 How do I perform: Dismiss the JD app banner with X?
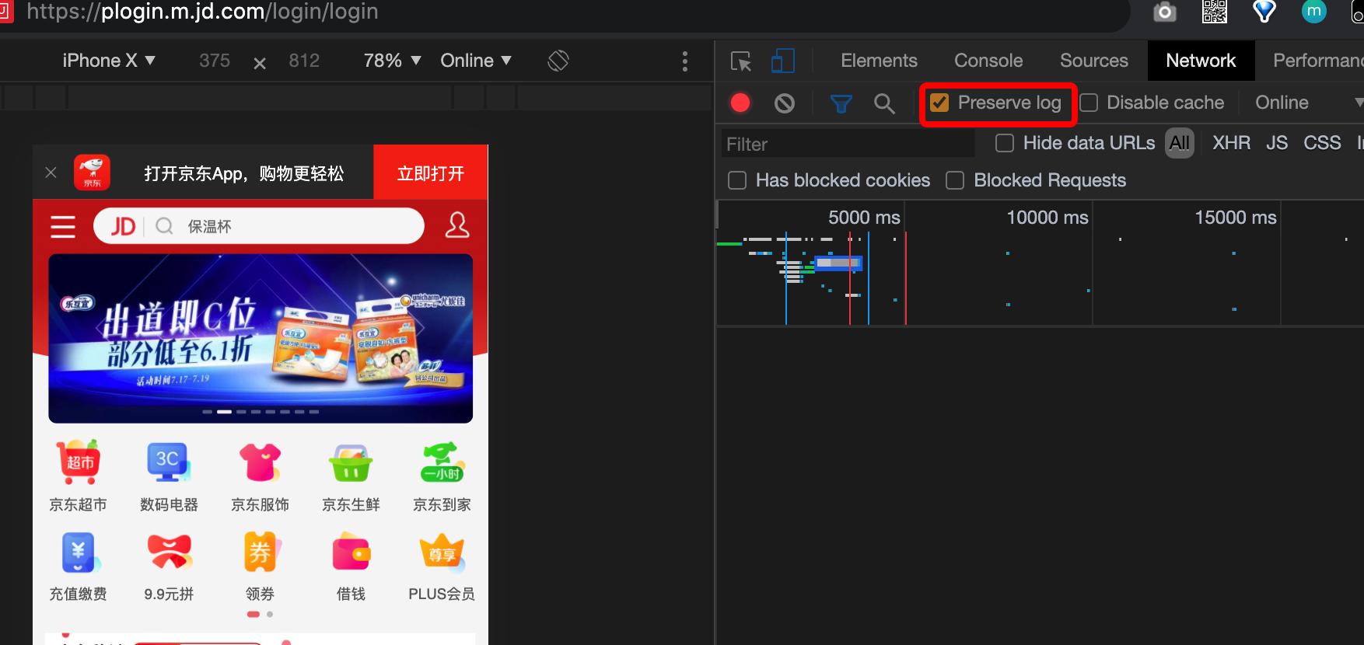(x=51, y=173)
